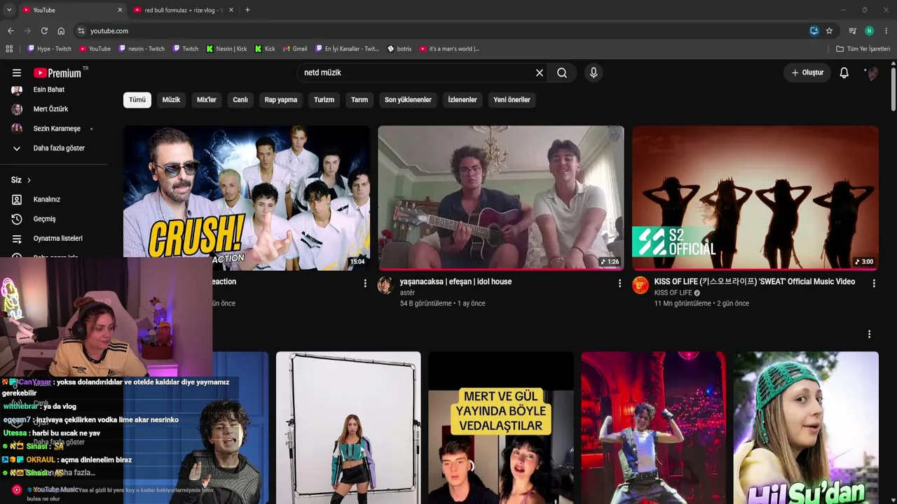Open the nesrin - Twitch bookmark

(x=142, y=49)
